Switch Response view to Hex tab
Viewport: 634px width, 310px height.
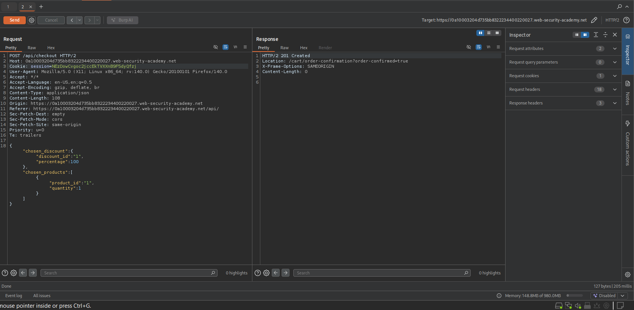coord(304,48)
